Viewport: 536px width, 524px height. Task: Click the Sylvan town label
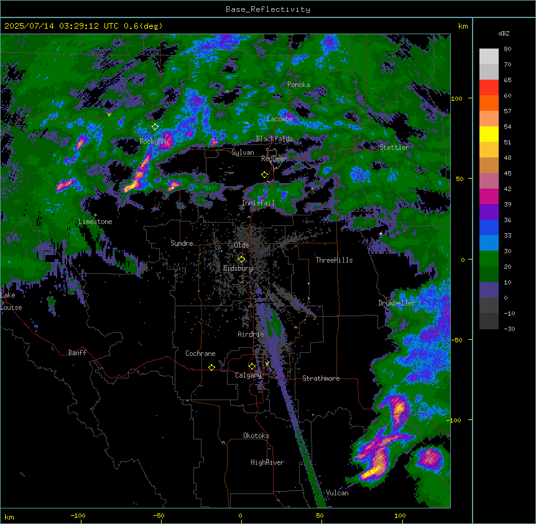coord(243,152)
